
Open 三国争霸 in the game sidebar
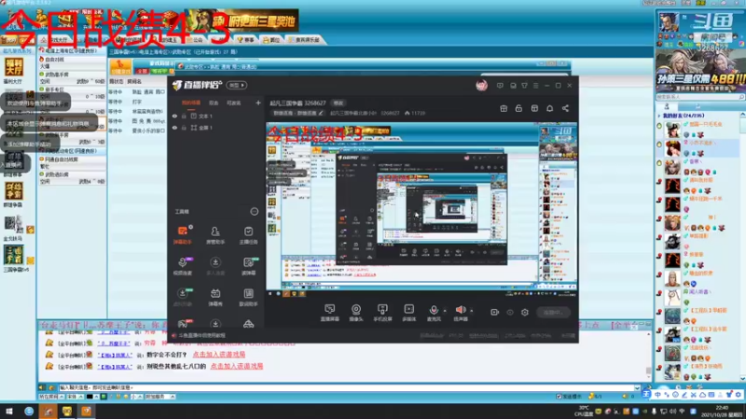pyautogui.click(x=14, y=259)
